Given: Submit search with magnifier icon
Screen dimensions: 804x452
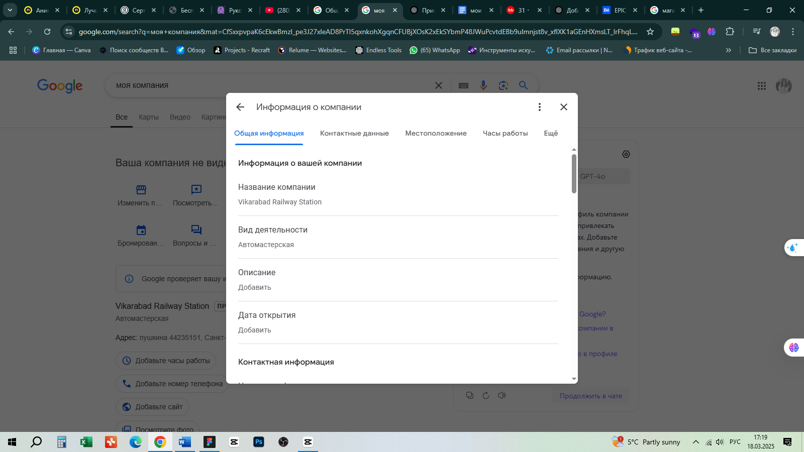Looking at the screenshot, I should [524, 85].
